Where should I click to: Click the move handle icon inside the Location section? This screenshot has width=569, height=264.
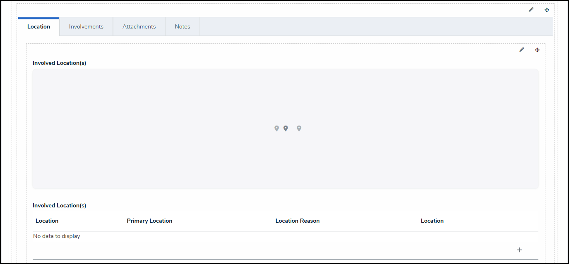(537, 50)
